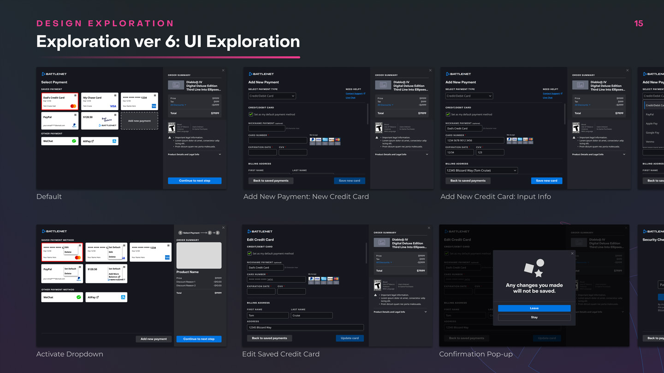Click form scrollbar in New Credit Card mockup

[x=368, y=113]
